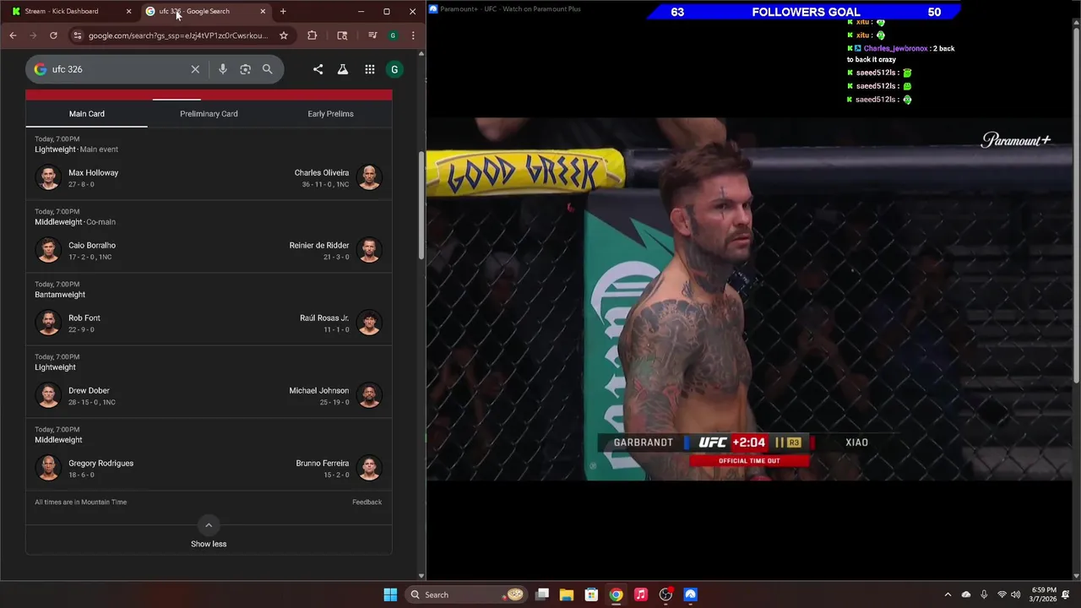Click Max Holloway's avatar photo
This screenshot has height=608, width=1081.
coord(48,177)
